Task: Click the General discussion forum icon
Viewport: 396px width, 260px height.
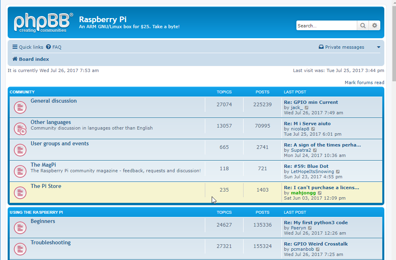Action: click(20, 107)
